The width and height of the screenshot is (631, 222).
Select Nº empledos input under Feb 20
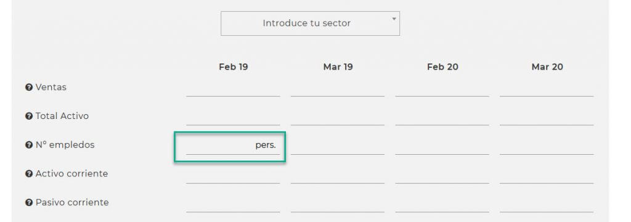click(442, 146)
